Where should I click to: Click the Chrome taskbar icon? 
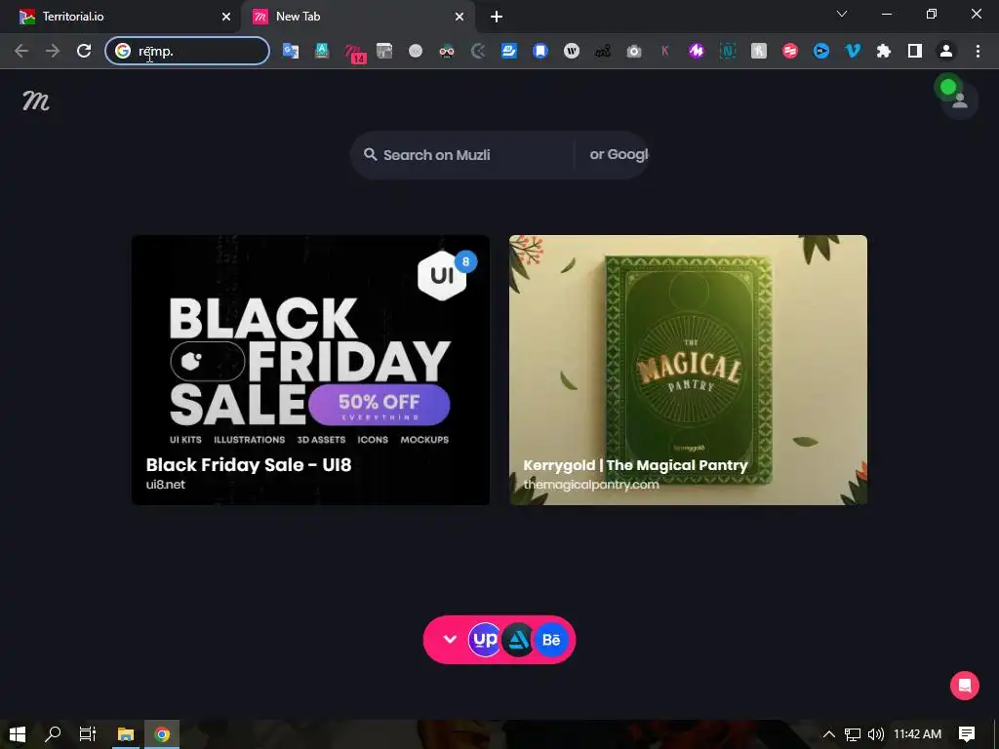coord(162,734)
